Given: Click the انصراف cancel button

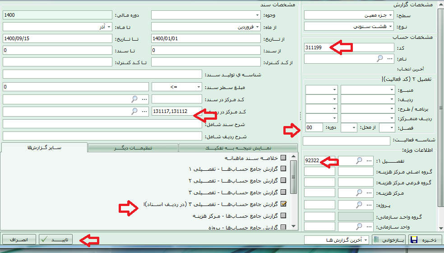Looking at the screenshot, I should (x=19, y=239).
